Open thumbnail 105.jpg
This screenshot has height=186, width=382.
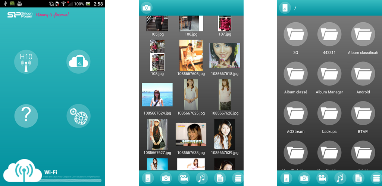point(157,23)
